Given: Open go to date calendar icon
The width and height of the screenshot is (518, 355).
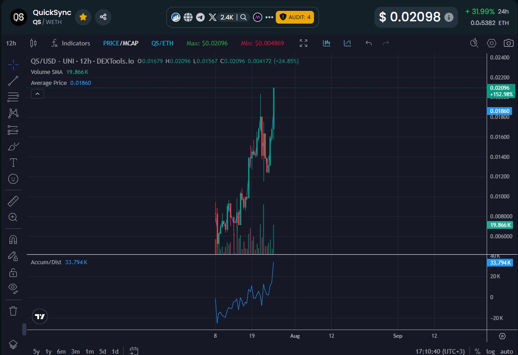Looking at the screenshot, I should [134, 351].
